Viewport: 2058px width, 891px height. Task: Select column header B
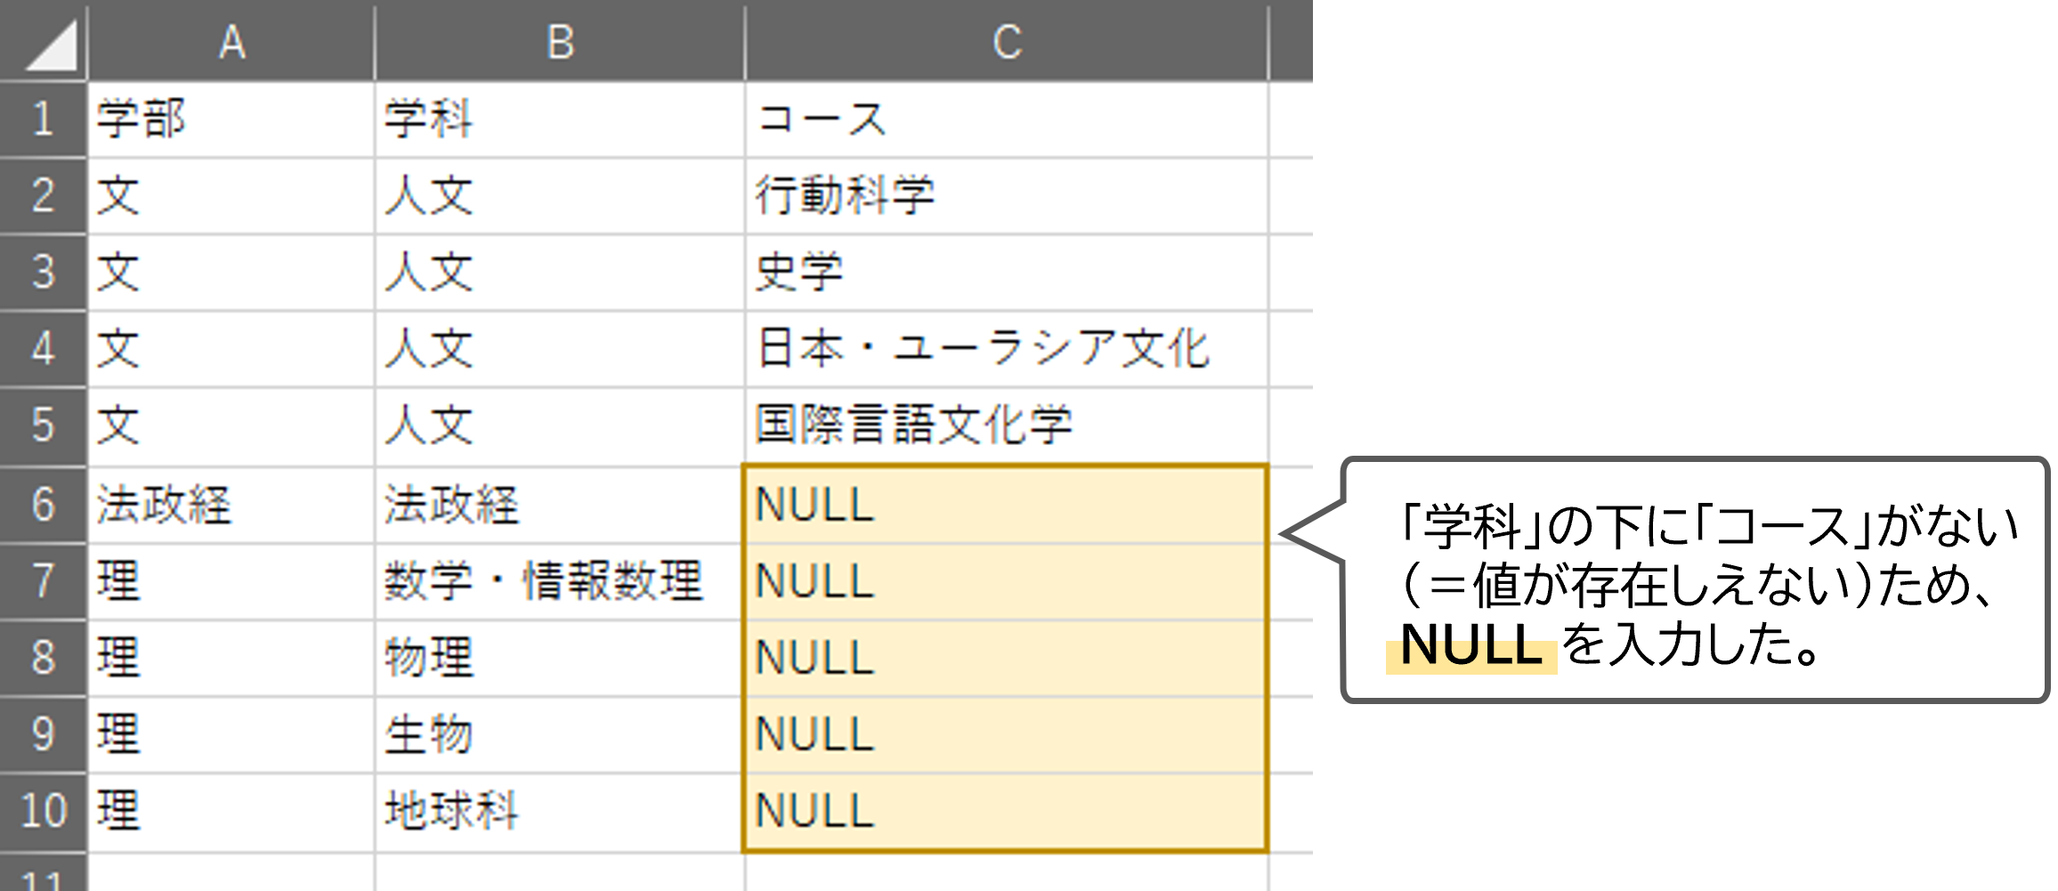(x=559, y=40)
